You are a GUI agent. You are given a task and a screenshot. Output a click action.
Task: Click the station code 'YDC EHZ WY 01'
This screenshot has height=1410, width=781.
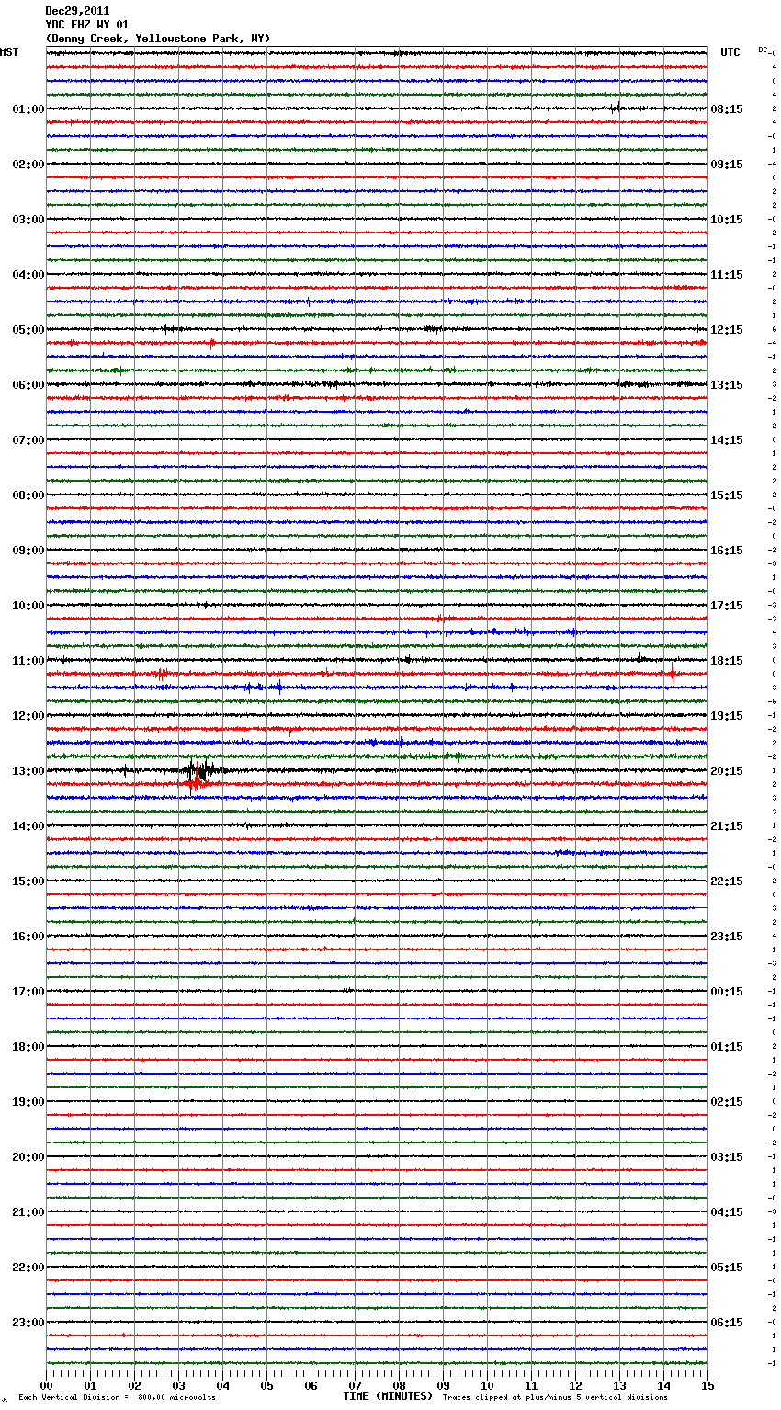(87, 25)
